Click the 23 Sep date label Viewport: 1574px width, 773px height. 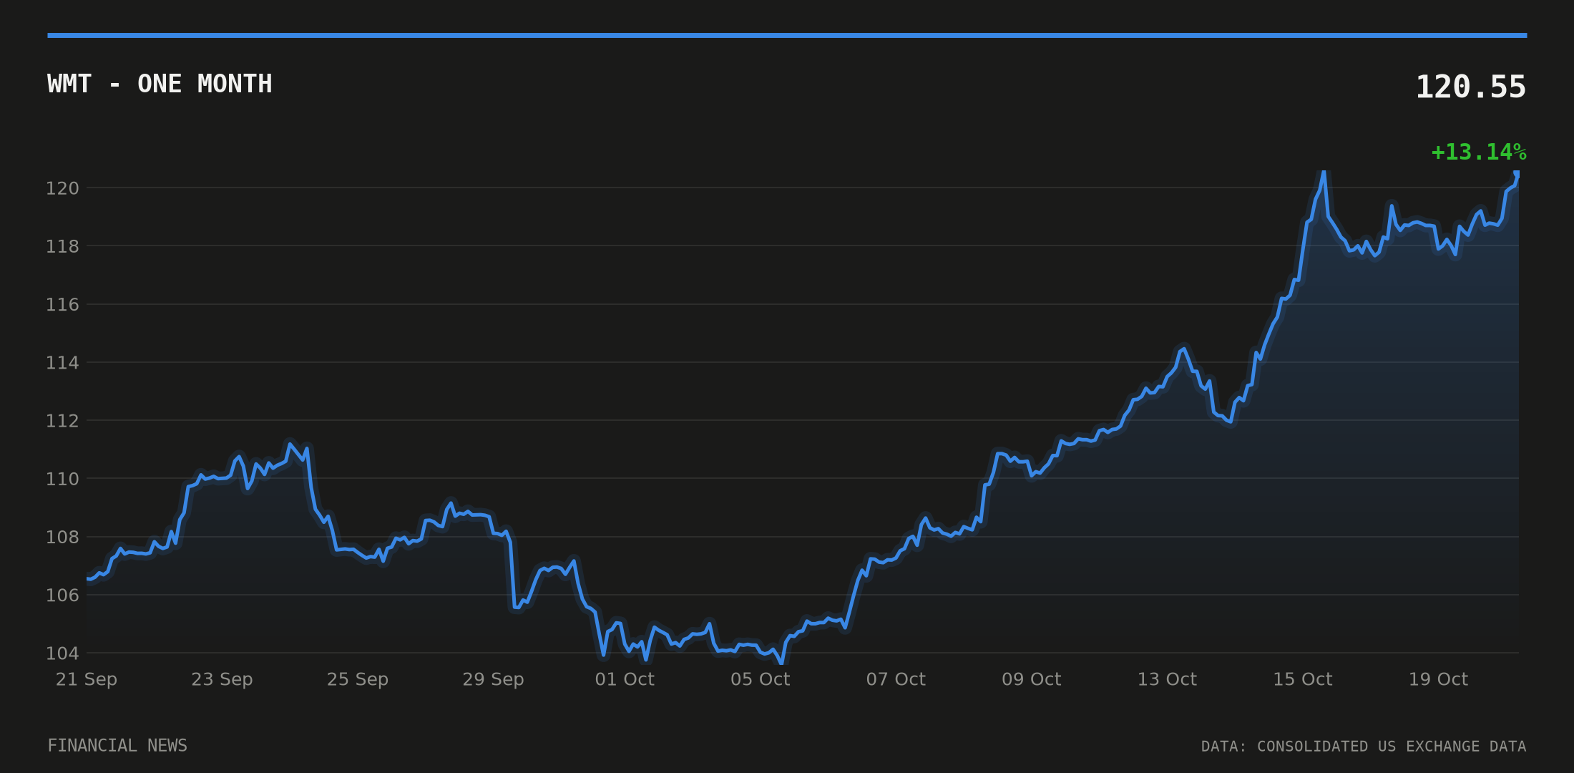[222, 679]
